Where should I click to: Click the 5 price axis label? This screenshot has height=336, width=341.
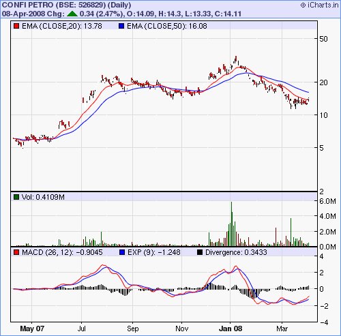pyautogui.click(x=321, y=148)
